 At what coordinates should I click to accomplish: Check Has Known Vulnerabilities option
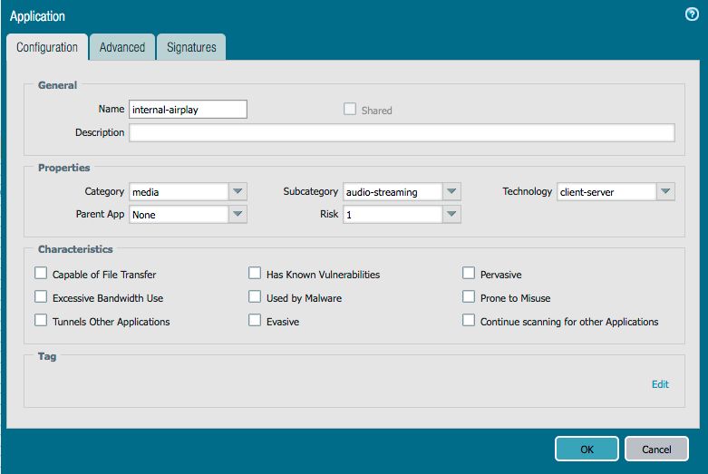click(255, 274)
